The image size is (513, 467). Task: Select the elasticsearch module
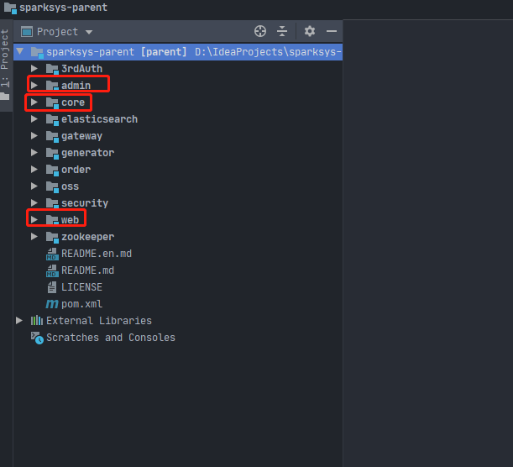point(99,119)
